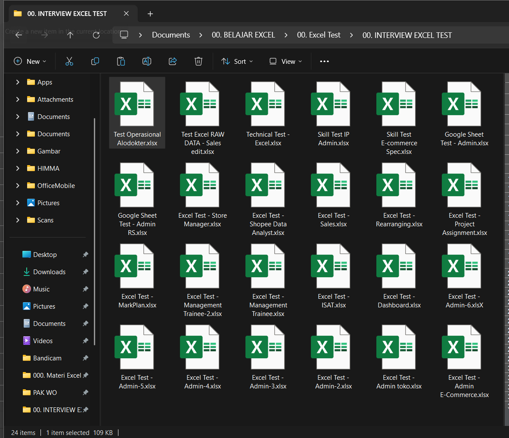Open Bandicam pinned folder

pyautogui.click(x=47, y=358)
